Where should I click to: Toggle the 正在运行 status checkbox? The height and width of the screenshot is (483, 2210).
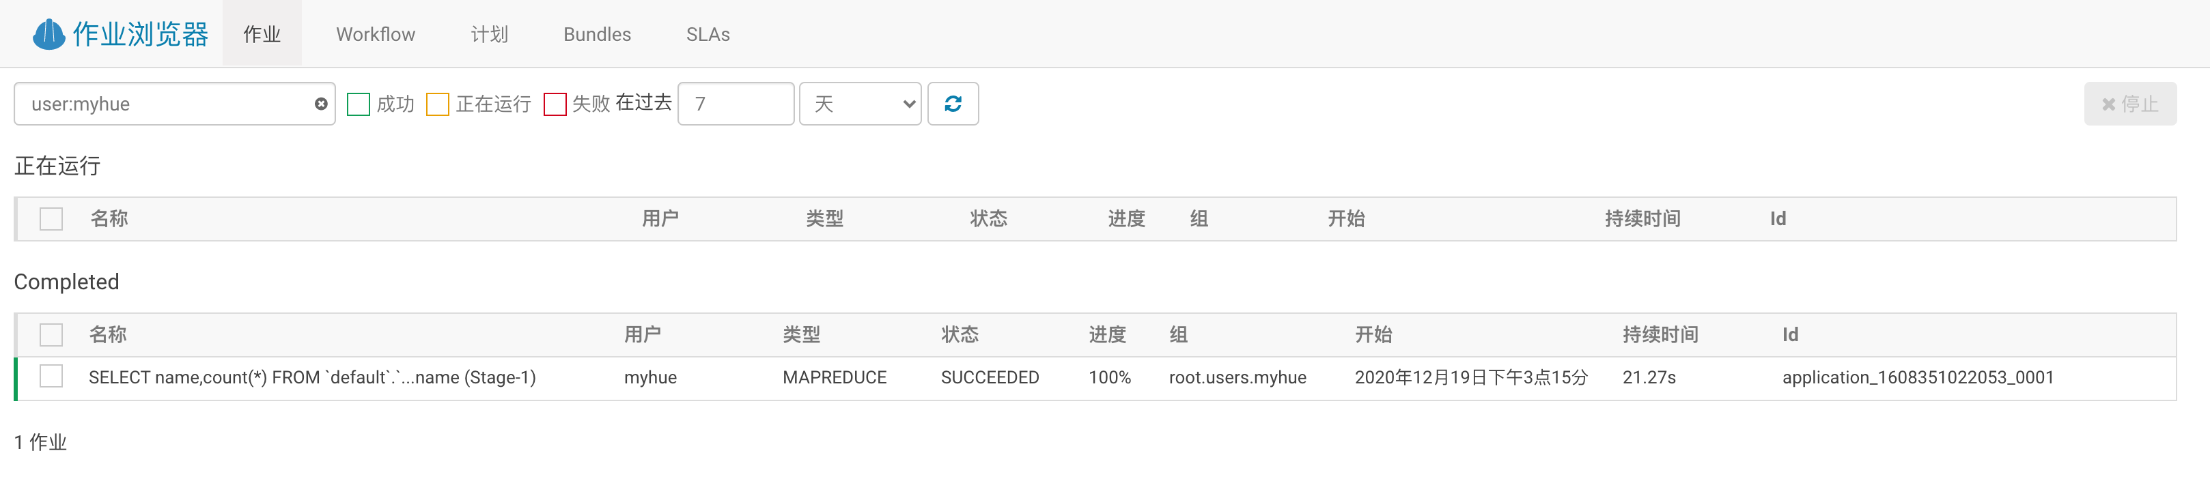tap(438, 104)
